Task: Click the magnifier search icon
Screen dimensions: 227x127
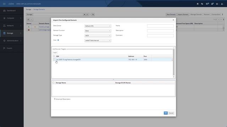Action: (93, 14)
